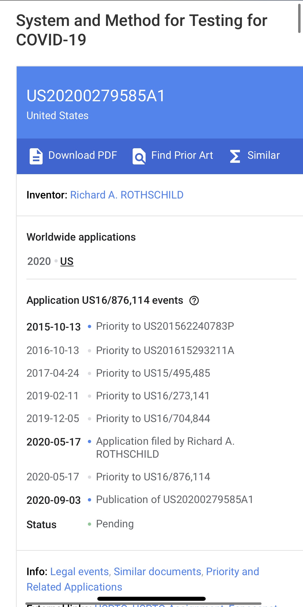Click the Find Prior Art magnifier icon
Image resolution: width=303 pixels, height=607 pixels.
[139, 156]
